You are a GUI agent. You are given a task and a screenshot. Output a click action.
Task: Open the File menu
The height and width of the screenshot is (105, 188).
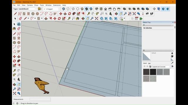(14, 5)
